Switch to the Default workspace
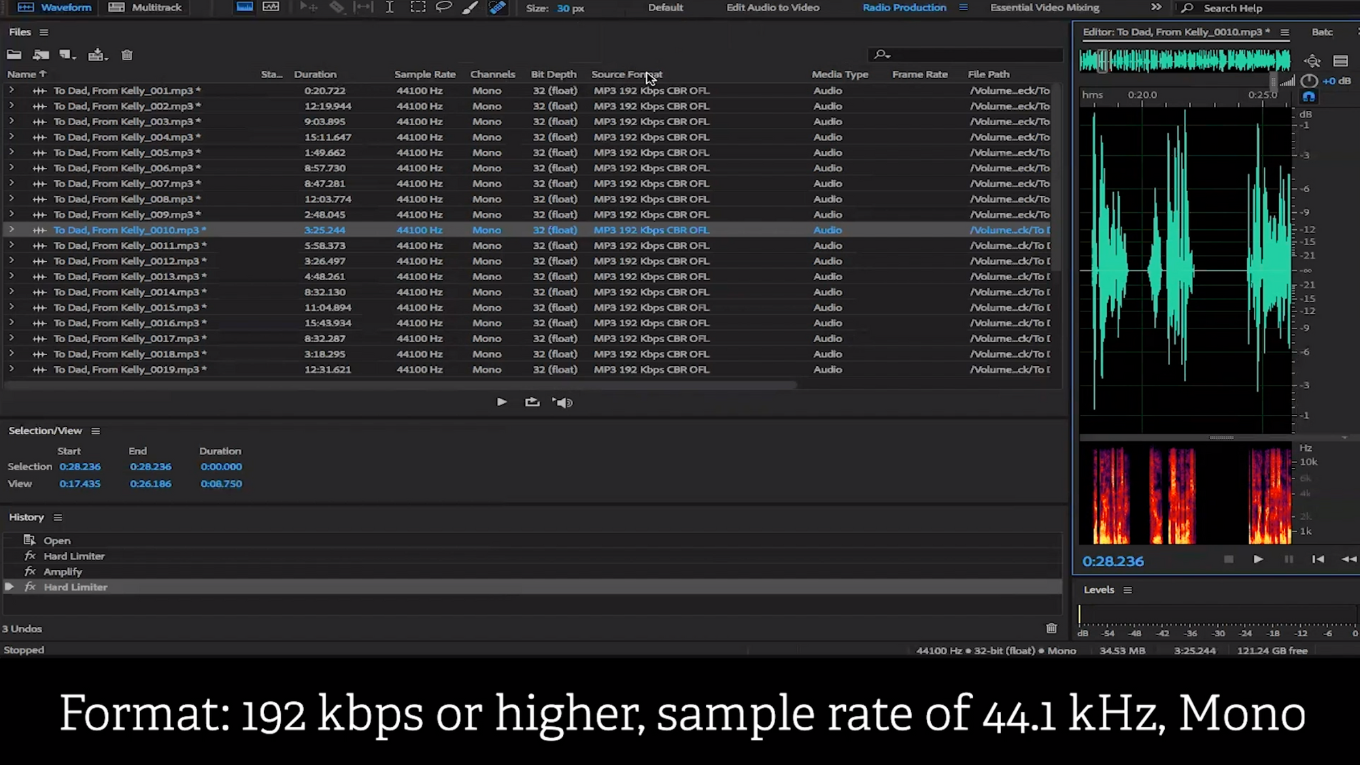The image size is (1360, 765). (x=665, y=7)
